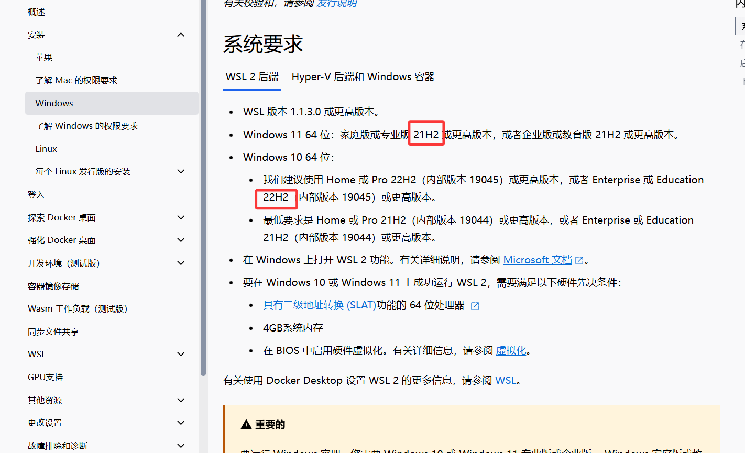
Task: Open the 同步文件共享 page
Action: (53, 332)
